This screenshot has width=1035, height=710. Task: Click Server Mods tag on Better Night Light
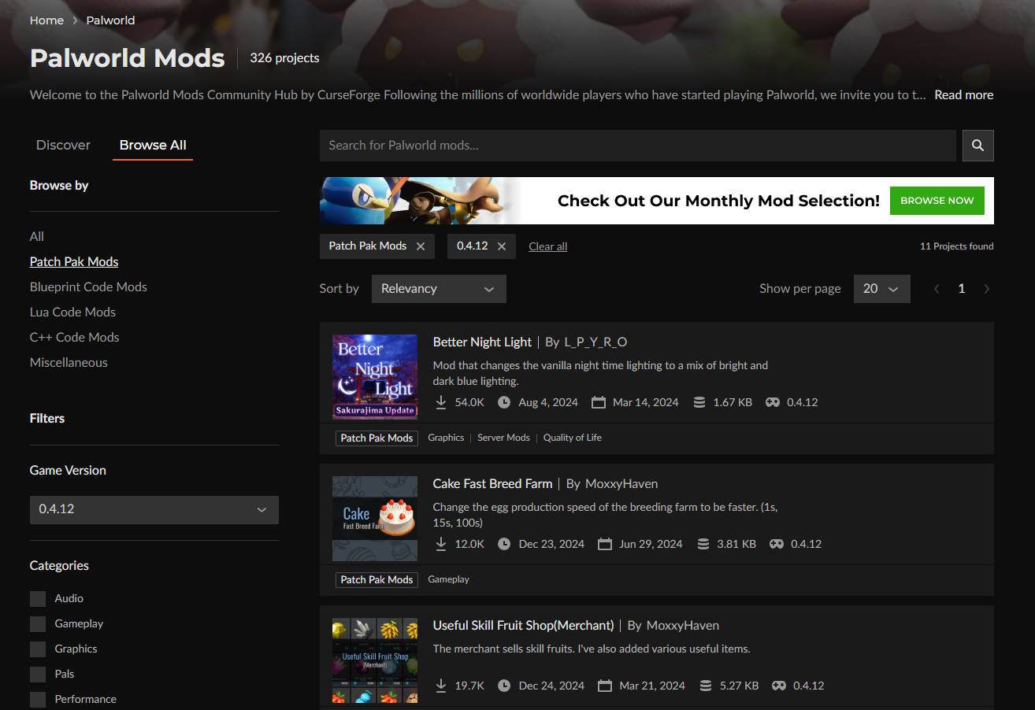tap(503, 438)
